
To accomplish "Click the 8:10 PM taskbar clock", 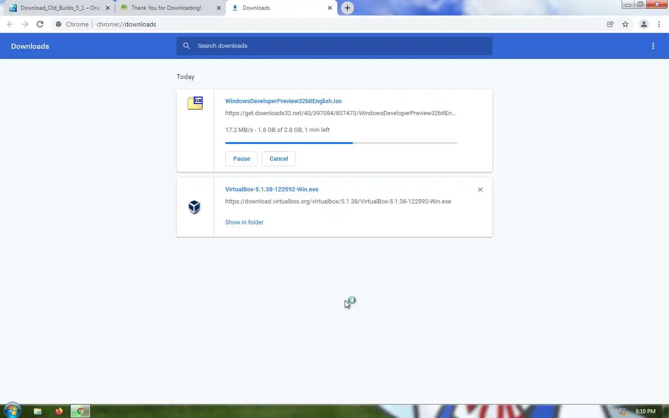I will [x=645, y=411].
